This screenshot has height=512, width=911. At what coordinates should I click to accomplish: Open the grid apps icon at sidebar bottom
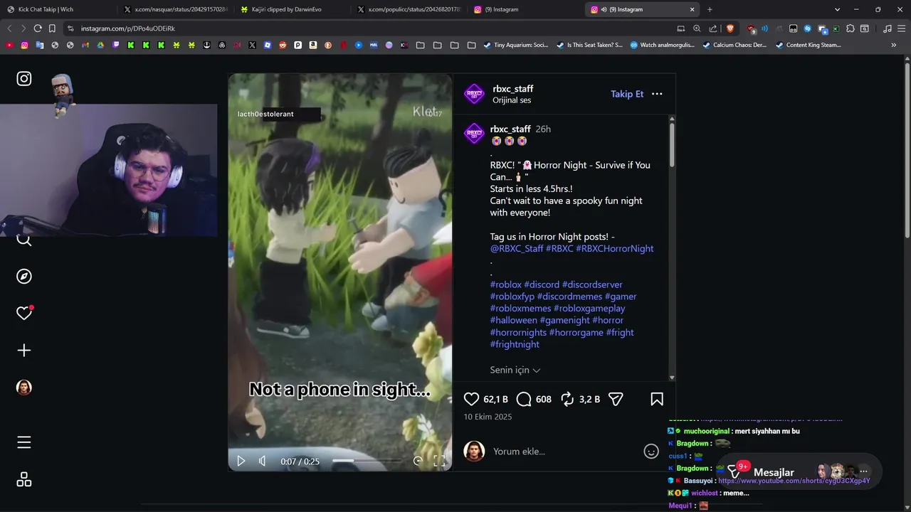pyautogui.click(x=24, y=479)
